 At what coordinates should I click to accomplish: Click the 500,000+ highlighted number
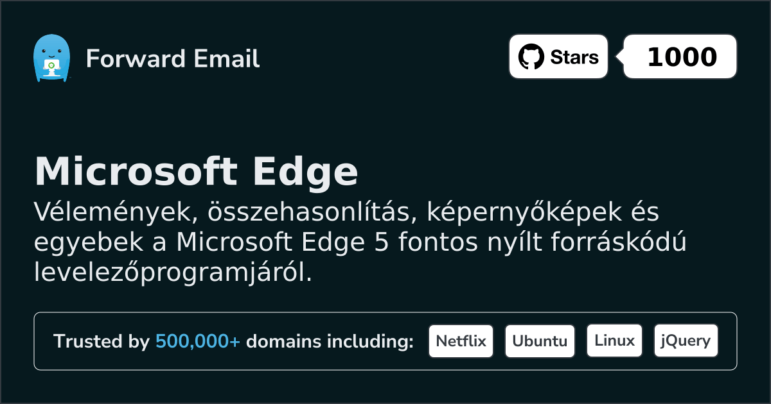click(198, 342)
